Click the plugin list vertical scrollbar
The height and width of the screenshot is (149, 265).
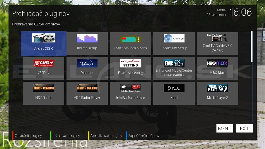(252, 76)
